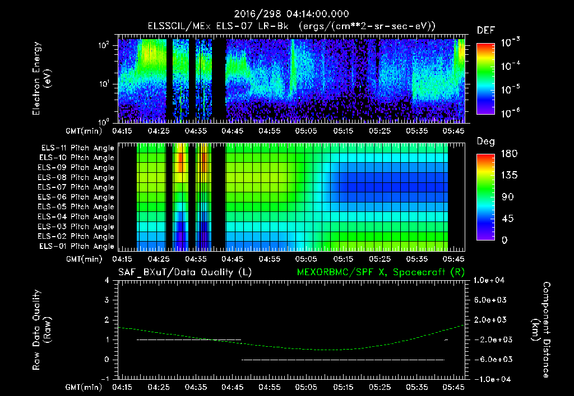Click the Electron Energy (eV) axis label

(41, 78)
